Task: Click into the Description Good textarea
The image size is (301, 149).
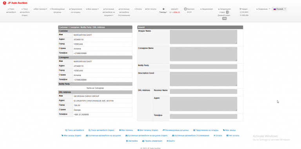Action: 203,79
